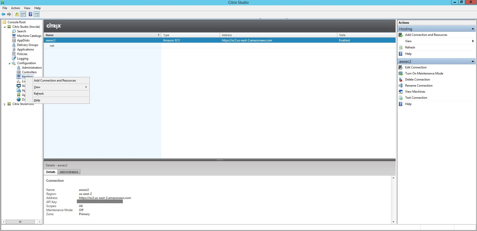This screenshot has height=231, width=477.
Task: Click the Delete Connection icon
Action: pos(401,80)
